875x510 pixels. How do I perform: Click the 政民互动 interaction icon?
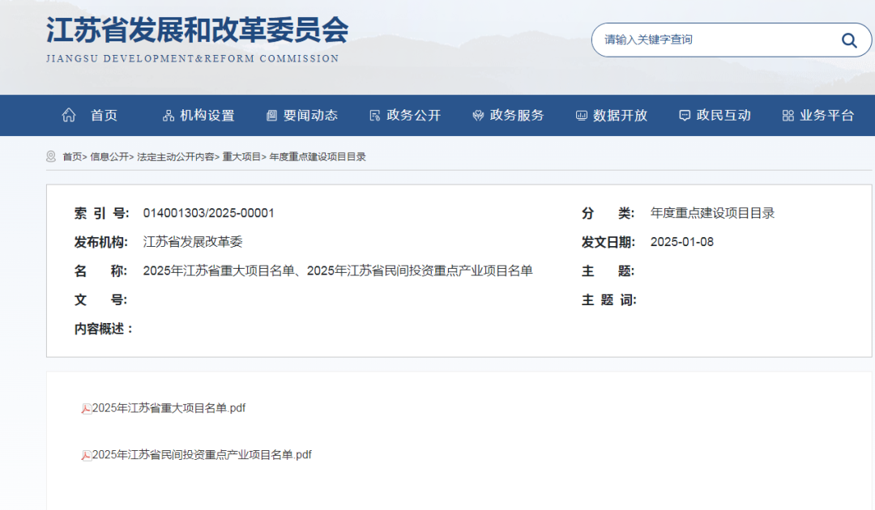(685, 115)
